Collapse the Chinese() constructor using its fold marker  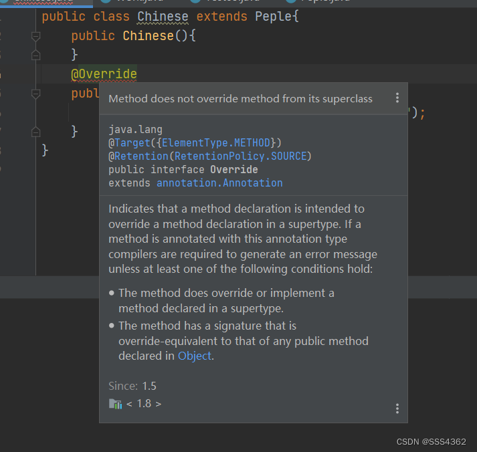36,37
